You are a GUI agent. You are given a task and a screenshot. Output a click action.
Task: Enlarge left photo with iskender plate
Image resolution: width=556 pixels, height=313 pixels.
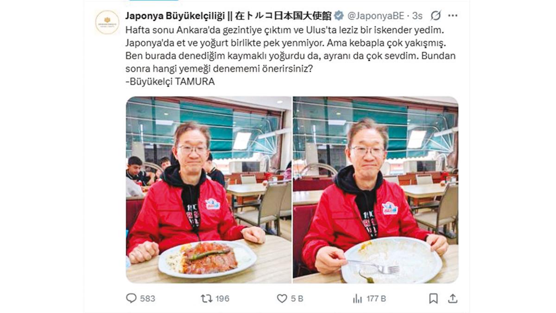pos(208,190)
